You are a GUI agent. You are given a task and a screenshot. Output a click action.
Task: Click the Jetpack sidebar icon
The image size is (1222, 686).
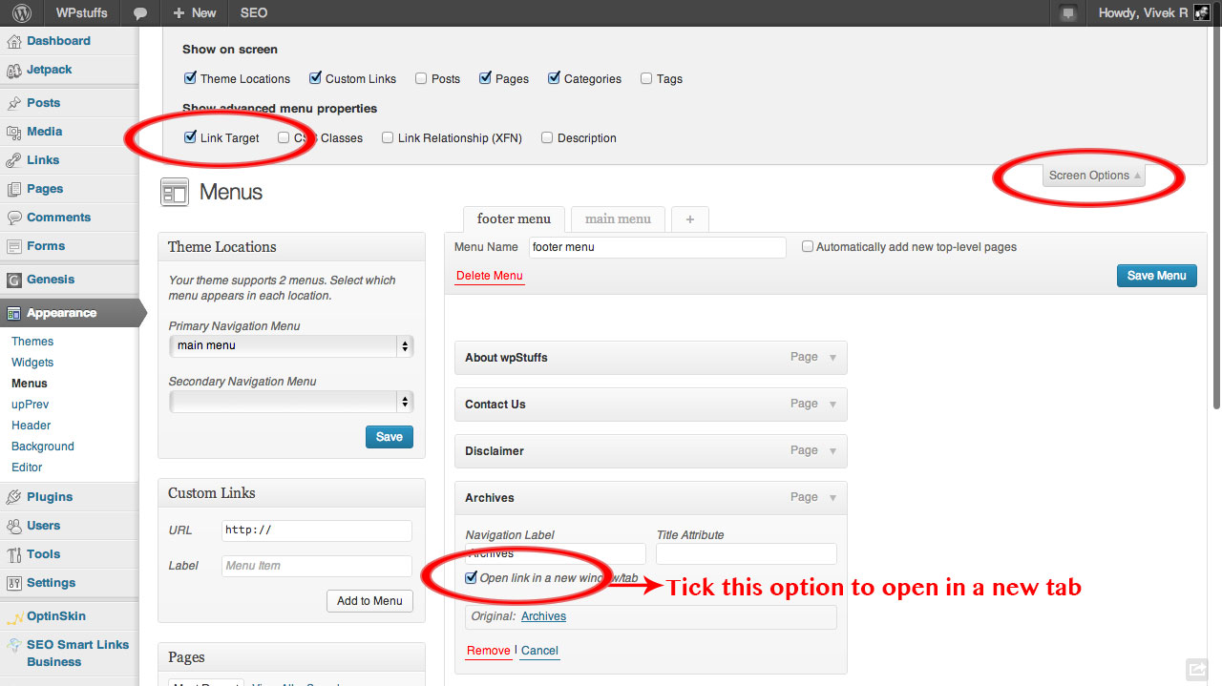13,71
